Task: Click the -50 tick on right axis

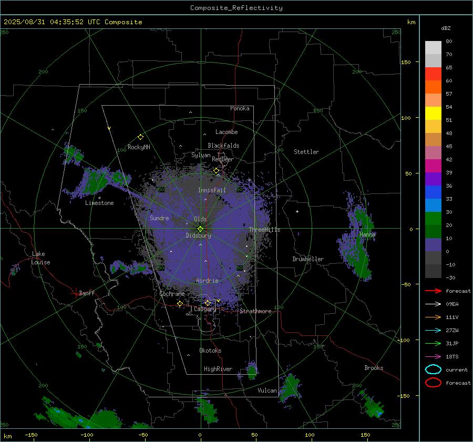Action: 405,284
